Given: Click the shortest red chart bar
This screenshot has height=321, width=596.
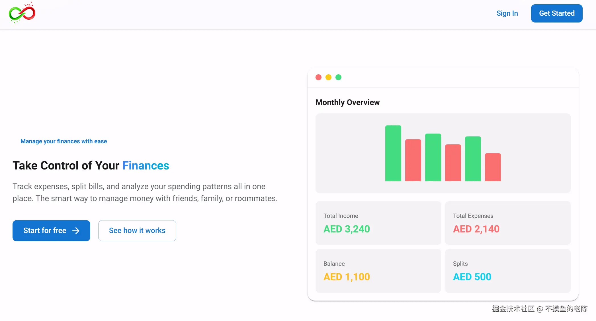Looking at the screenshot, I should coord(493,167).
